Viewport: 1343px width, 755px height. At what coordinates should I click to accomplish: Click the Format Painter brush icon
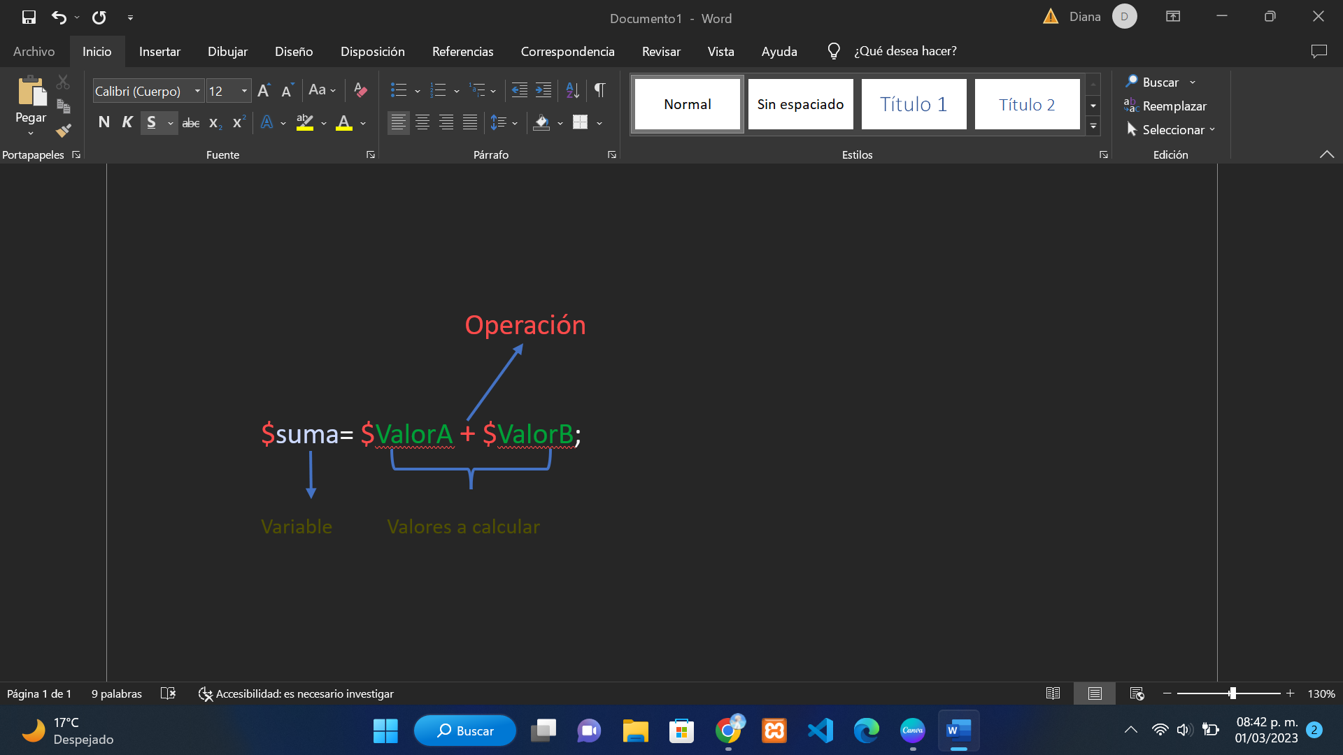(64, 131)
